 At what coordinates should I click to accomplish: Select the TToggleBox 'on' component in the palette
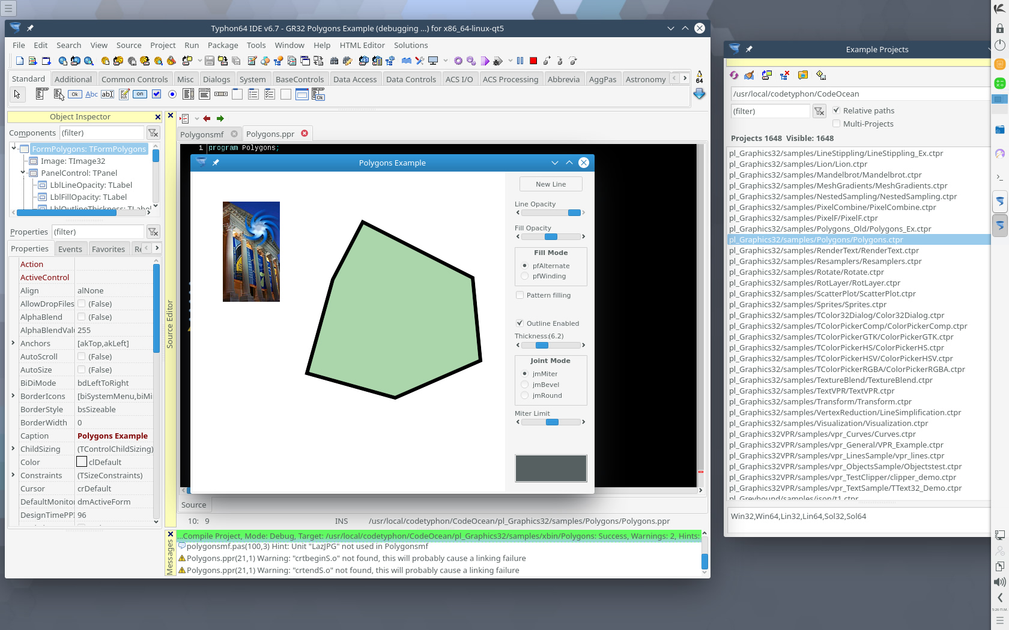[x=140, y=94]
